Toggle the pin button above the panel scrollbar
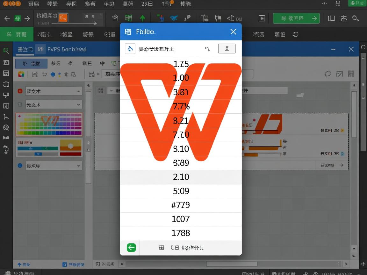This screenshot has width=367, height=275. (x=88, y=85)
